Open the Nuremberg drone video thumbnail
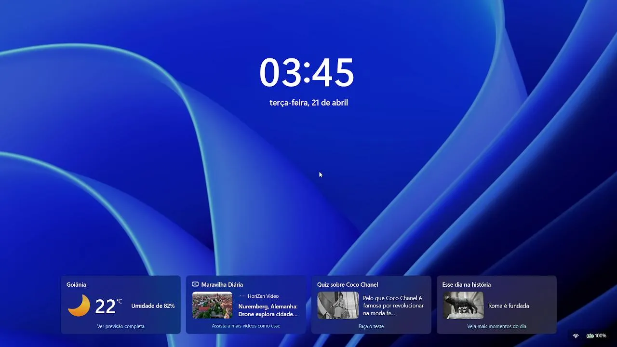Screen dimensions: 617x347 click(x=212, y=305)
